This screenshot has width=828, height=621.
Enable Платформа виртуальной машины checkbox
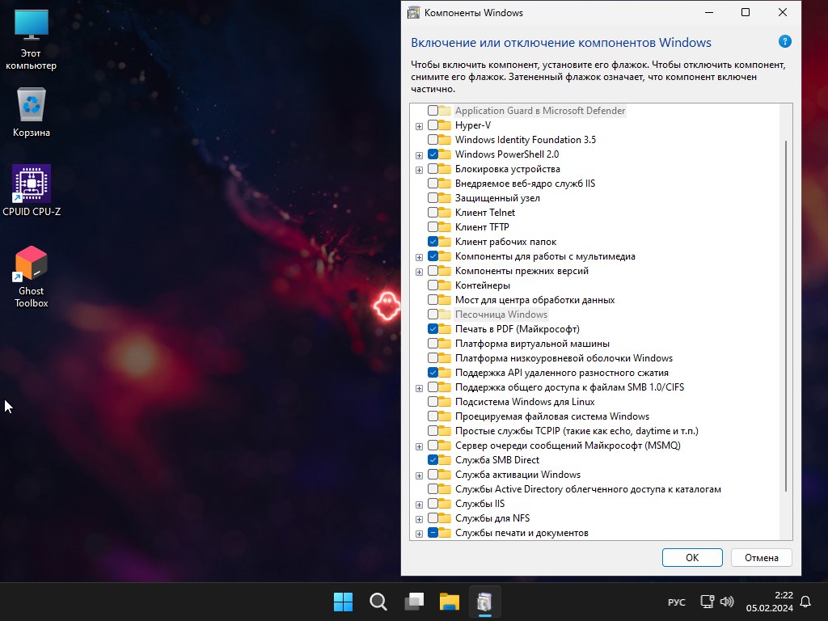pos(433,343)
